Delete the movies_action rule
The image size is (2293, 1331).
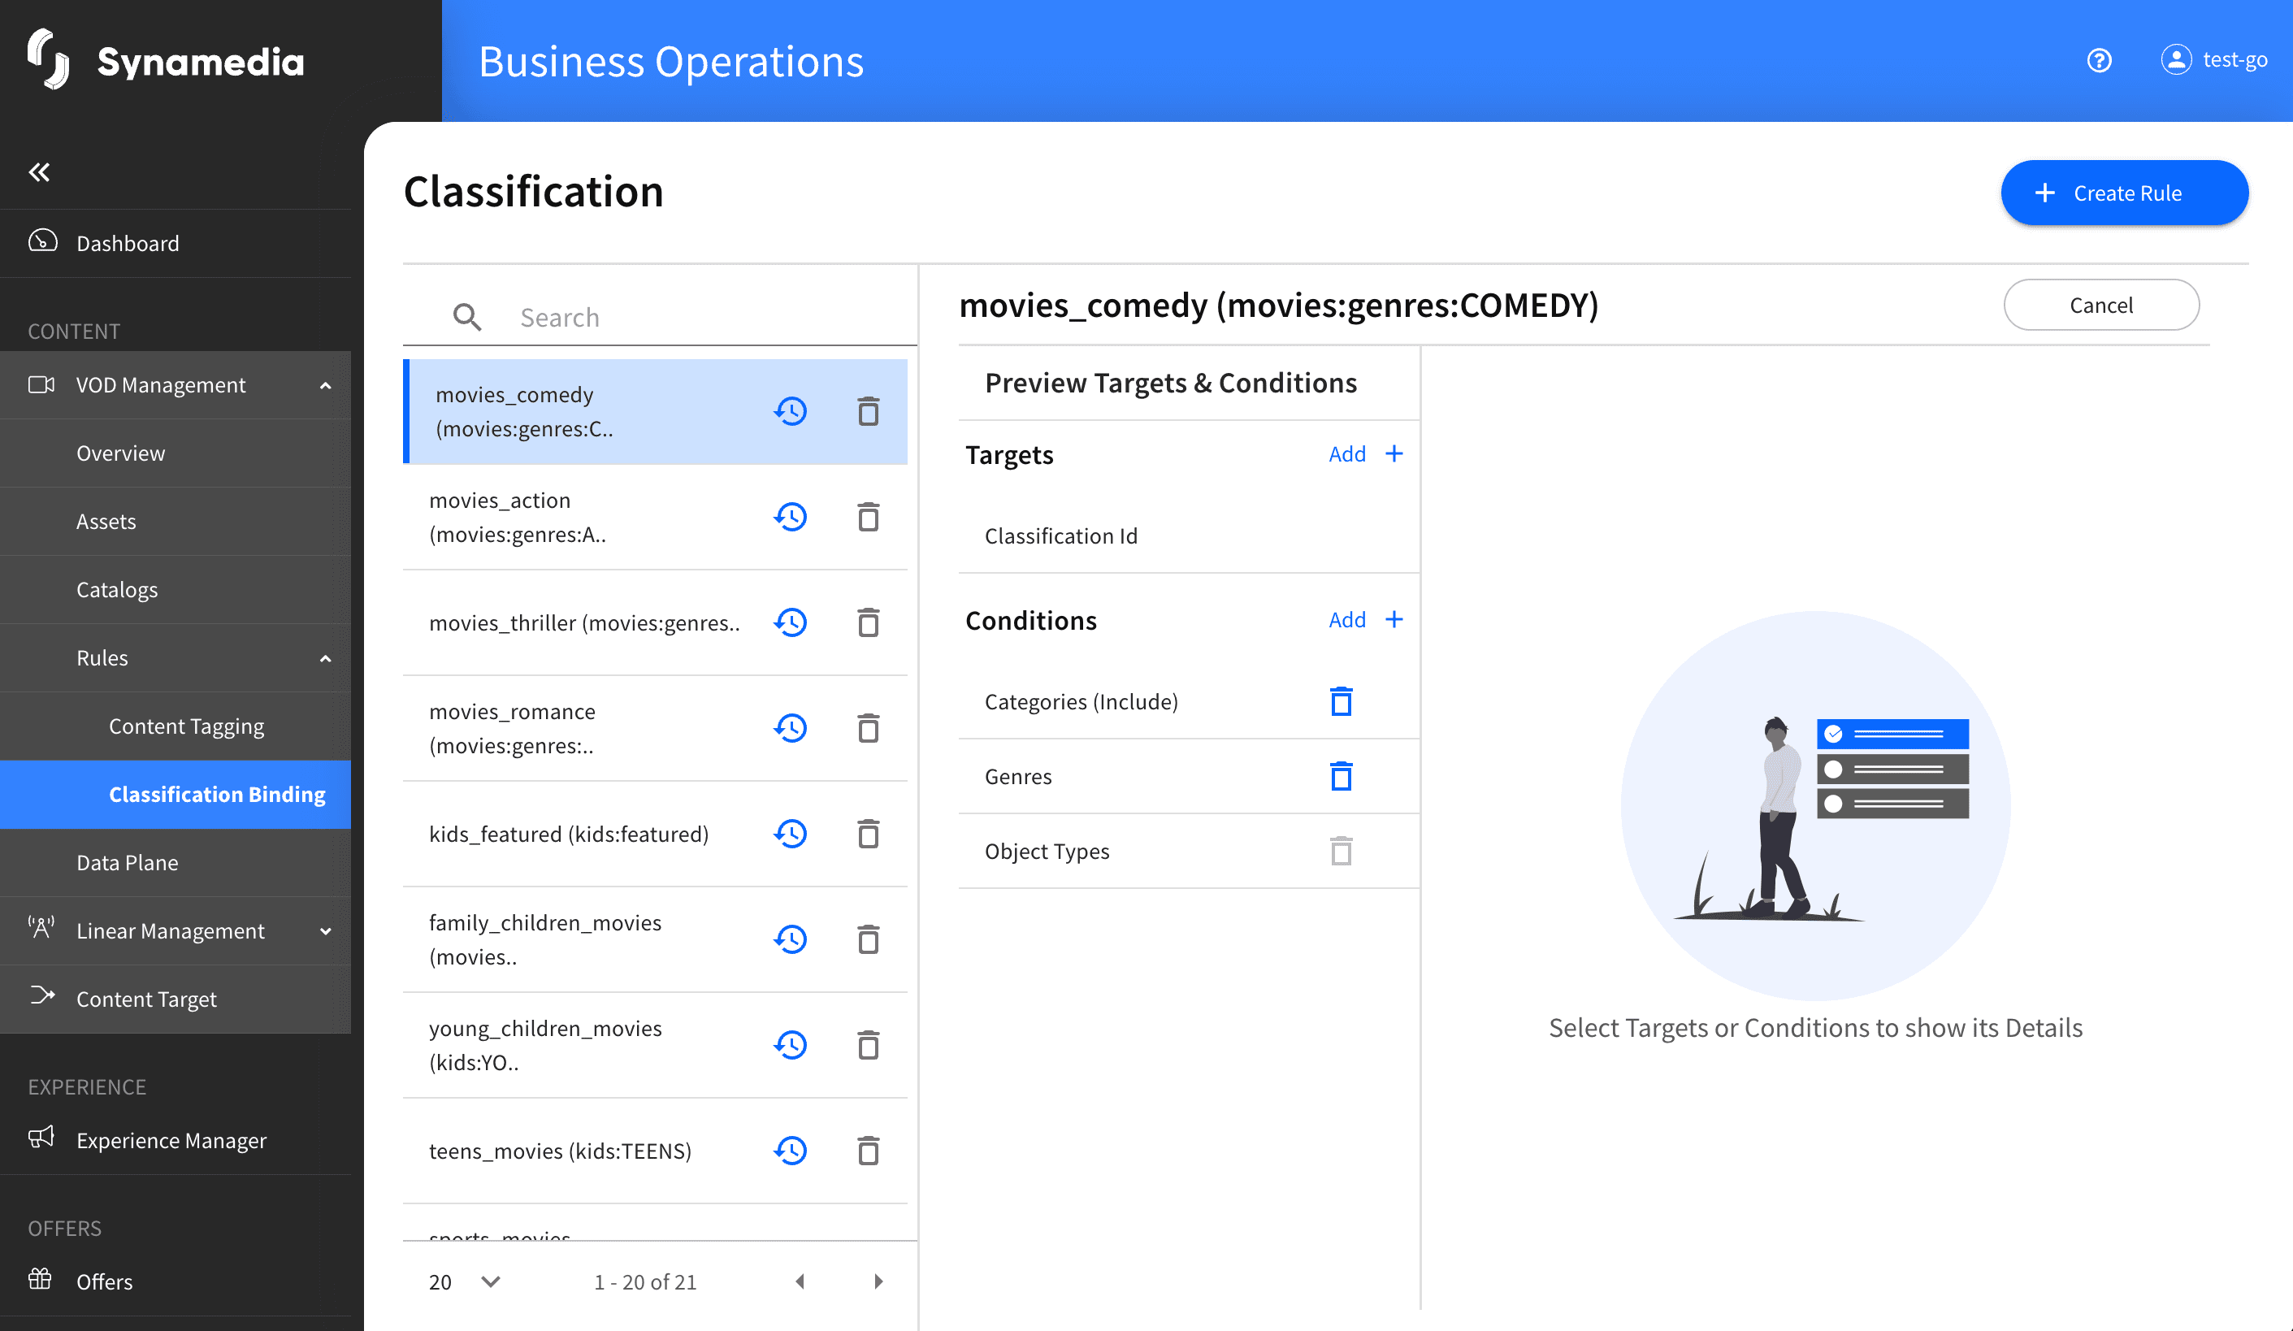[868, 517]
